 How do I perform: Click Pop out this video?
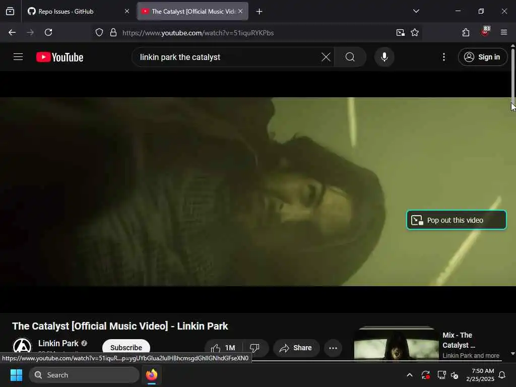click(x=457, y=220)
